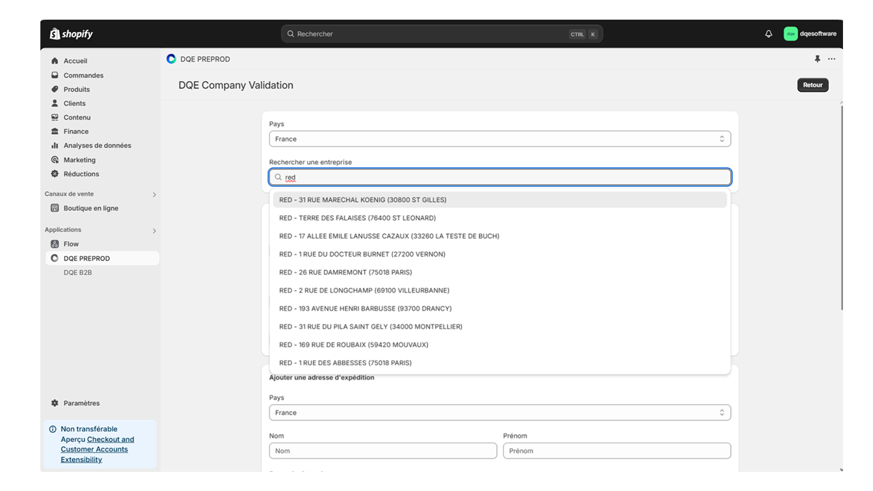
Task: Select RED - 26 RUE DAMREMONT suggestion
Action: 500,272
